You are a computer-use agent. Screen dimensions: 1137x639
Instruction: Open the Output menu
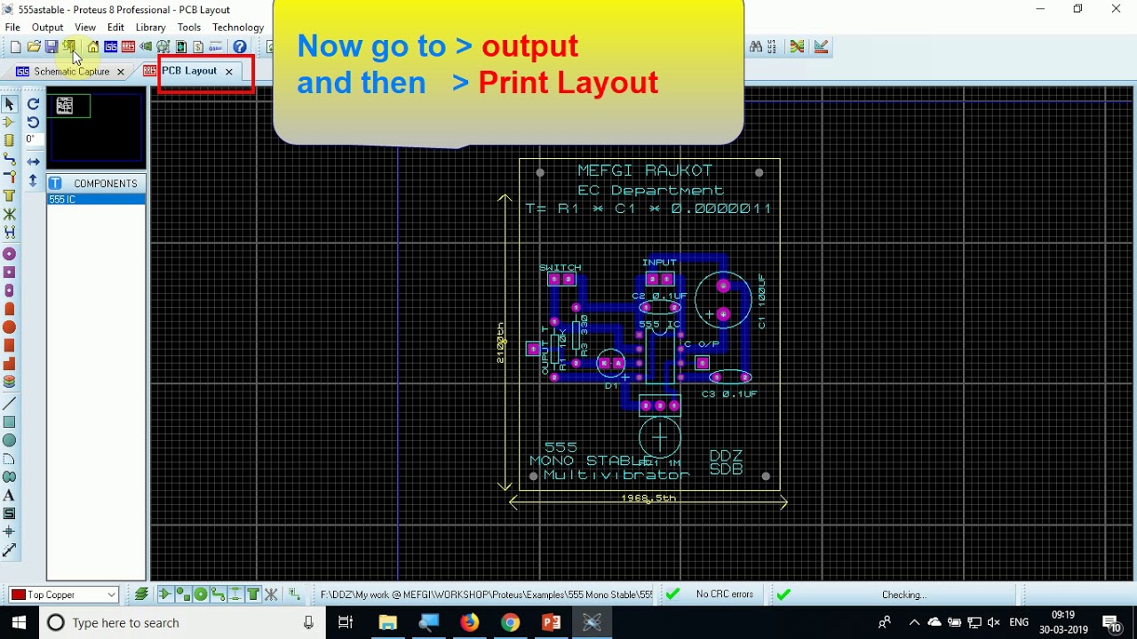point(47,28)
